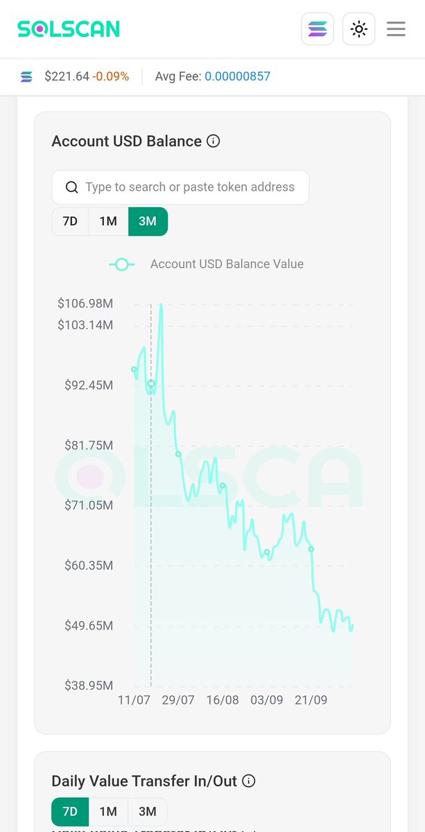This screenshot has height=832, width=425.
Task: Select 1M for Daily Value Transfer
Action: (108, 811)
